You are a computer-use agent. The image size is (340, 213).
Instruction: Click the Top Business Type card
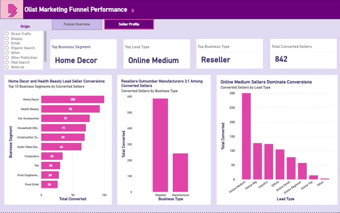[x=229, y=54]
